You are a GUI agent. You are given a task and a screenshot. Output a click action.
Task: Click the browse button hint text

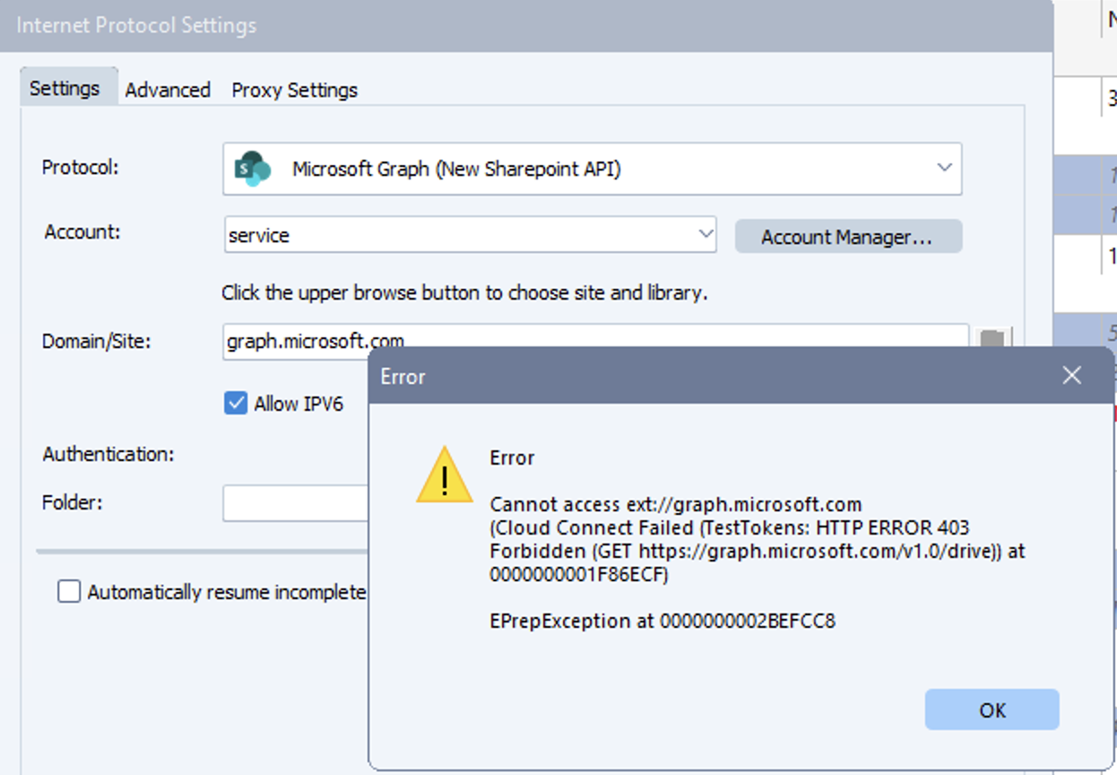tap(464, 293)
